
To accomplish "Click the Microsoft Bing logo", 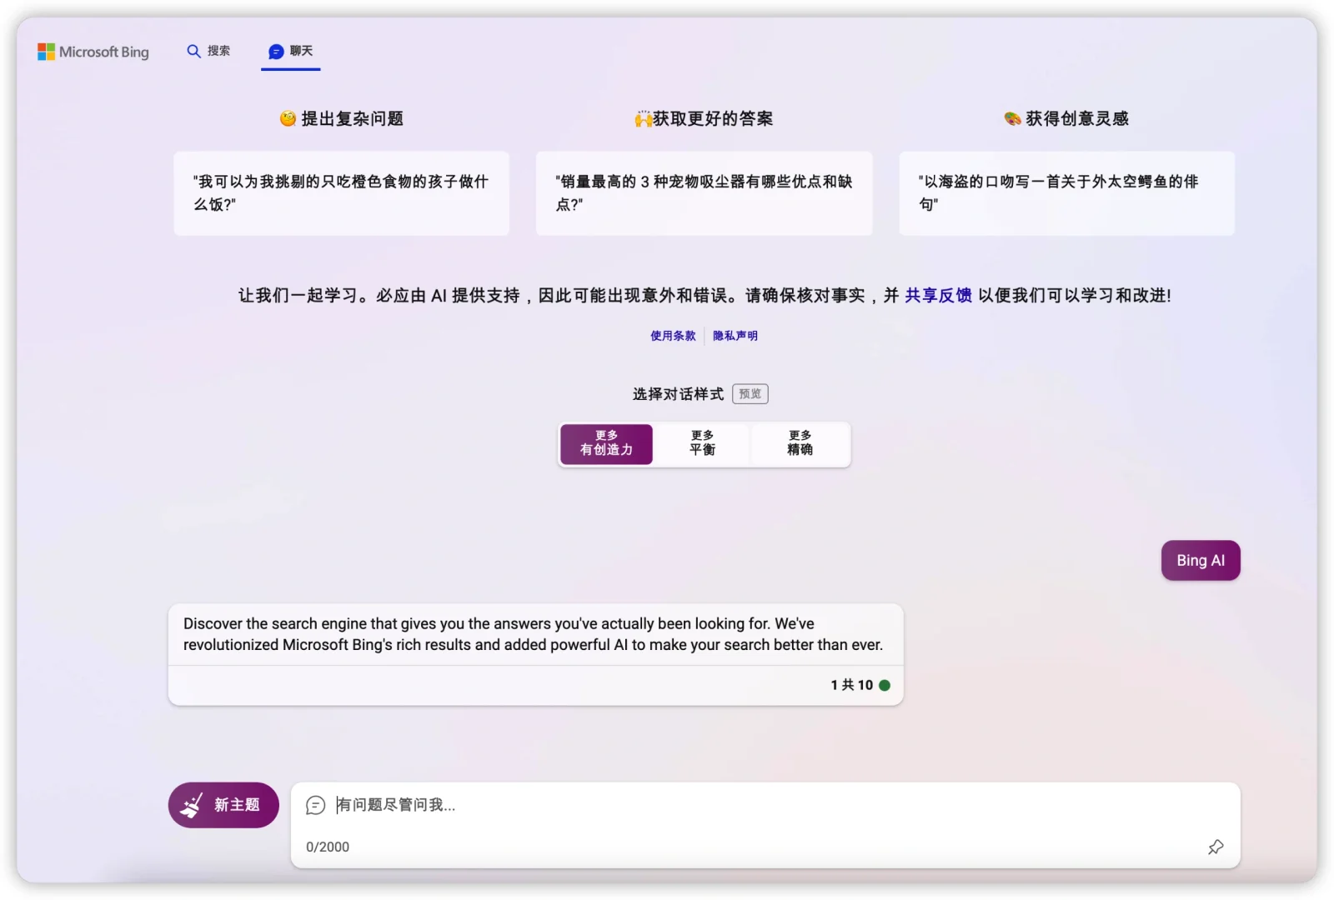I will [x=93, y=52].
